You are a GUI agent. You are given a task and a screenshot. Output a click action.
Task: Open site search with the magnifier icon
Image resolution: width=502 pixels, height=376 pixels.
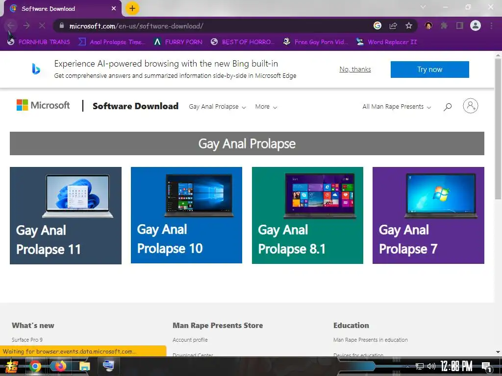click(x=448, y=107)
